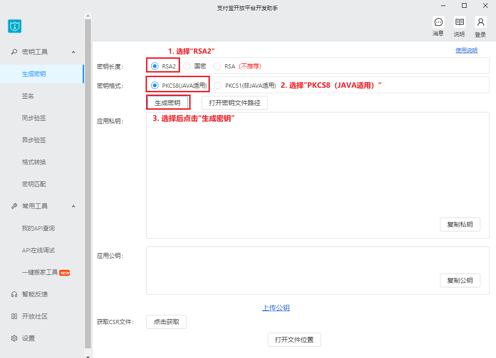496x358 pixels.
Task: Maximize the application window
Action: coord(464,6)
